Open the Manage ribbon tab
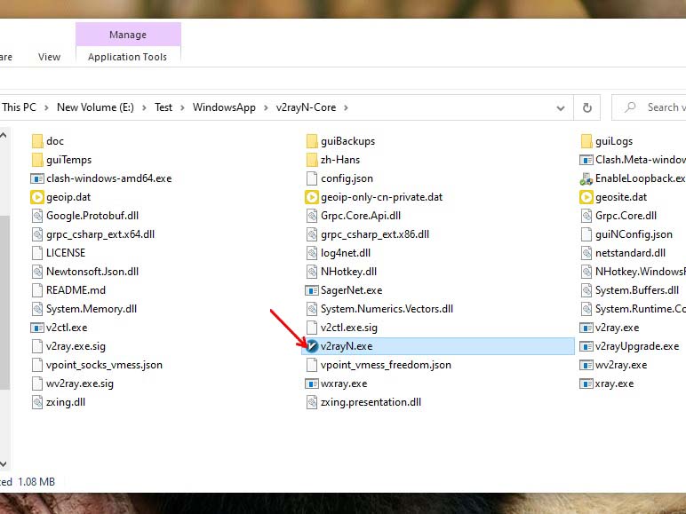686x514 pixels. point(128,35)
